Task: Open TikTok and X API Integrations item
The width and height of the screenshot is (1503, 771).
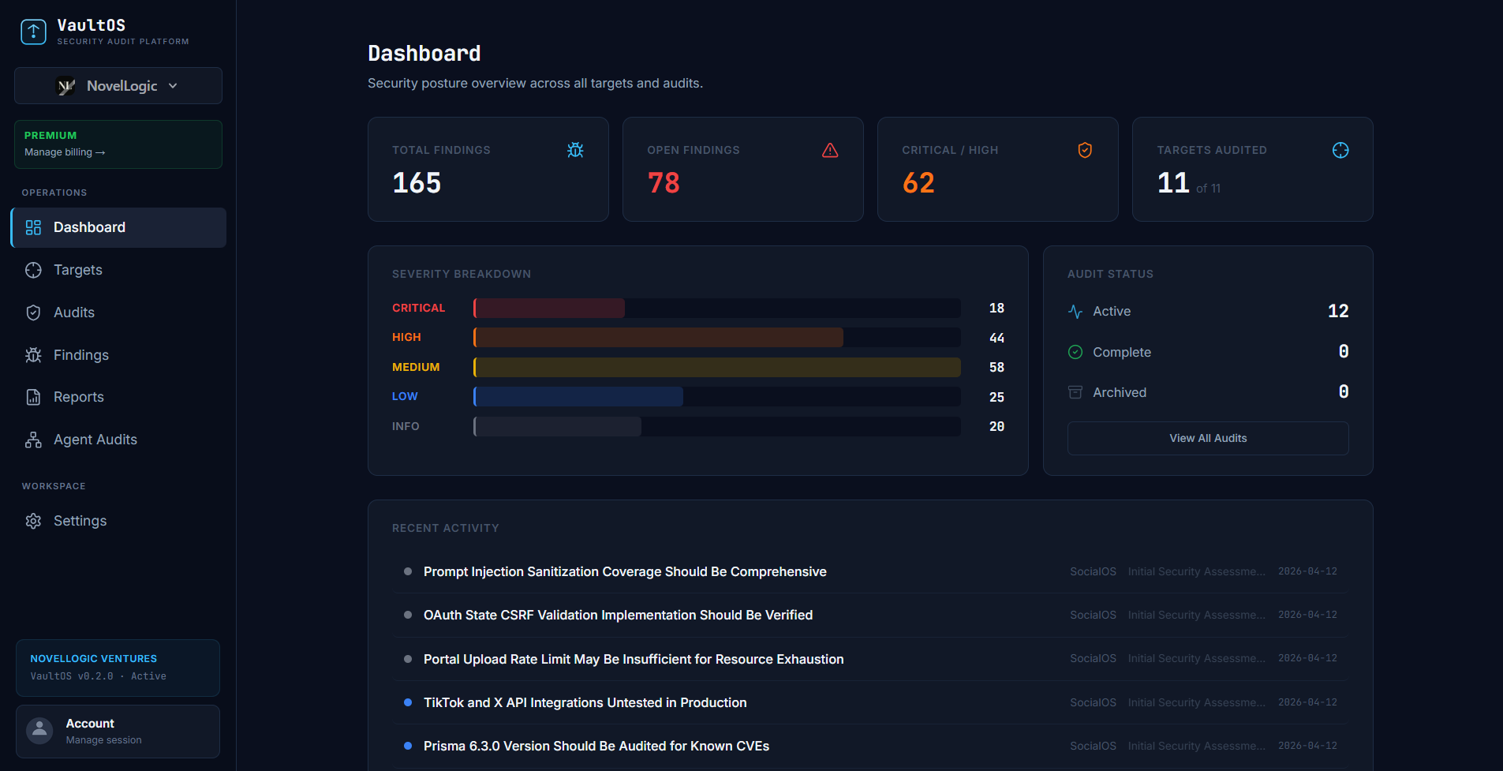Action: pos(871,702)
